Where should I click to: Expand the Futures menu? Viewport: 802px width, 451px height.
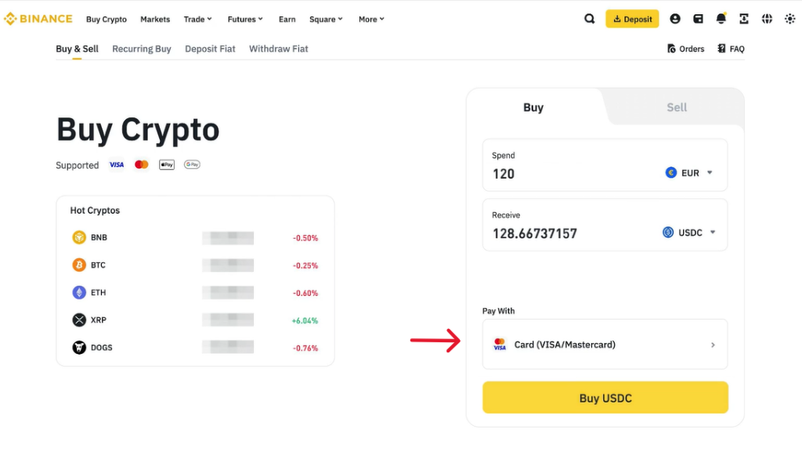[x=245, y=19]
